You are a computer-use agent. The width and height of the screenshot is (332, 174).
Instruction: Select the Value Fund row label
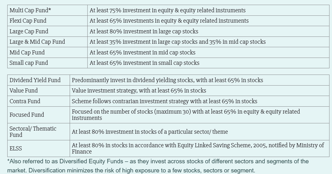coord(24,91)
